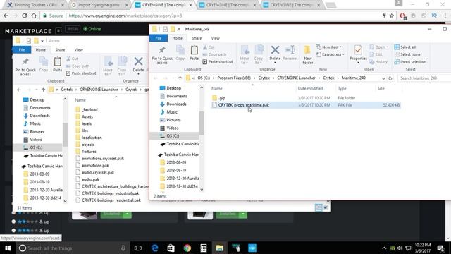The width and height of the screenshot is (451, 254).
Task: Click Select all in Maritime_249 ribbon
Action: (x=405, y=47)
